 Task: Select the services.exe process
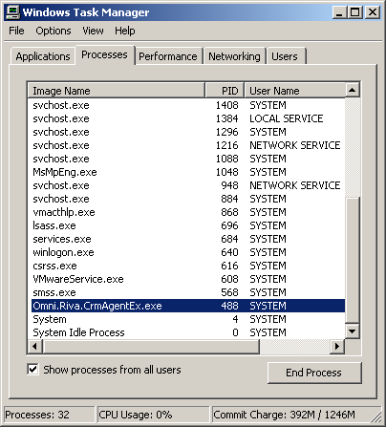(x=188, y=239)
